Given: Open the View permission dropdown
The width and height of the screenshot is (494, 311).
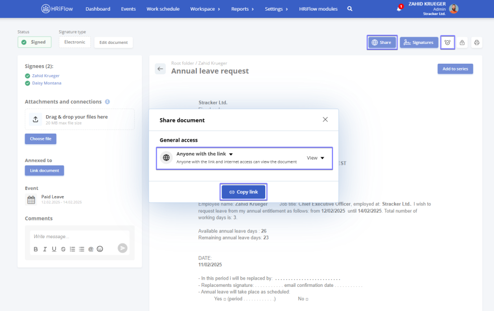Looking at the screenshot, I should coord(316,158).
